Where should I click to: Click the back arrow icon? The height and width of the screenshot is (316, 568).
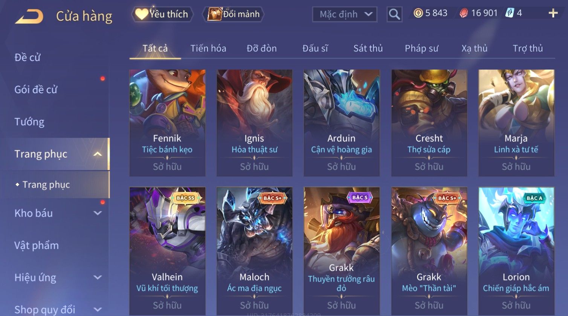click(x=29, y=16)
